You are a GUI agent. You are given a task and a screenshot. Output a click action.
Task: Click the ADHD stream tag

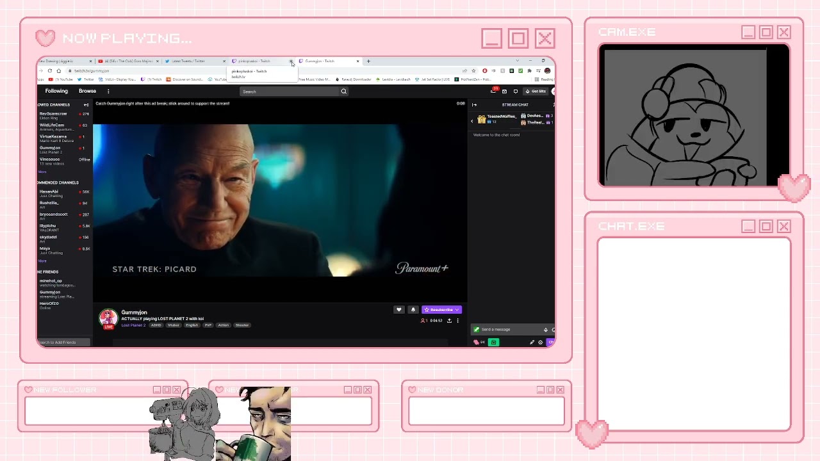pyautogui.click(x=156, y=325)
